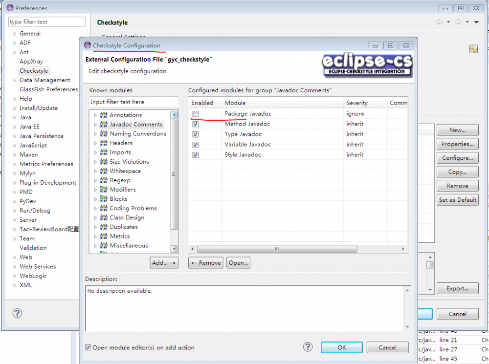Click the type filter text field
This screenshot has height=364, width=489.
[47, 22]
